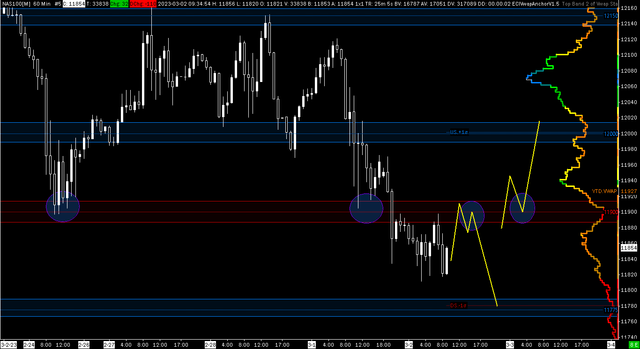Click the NAS100[M] symbol label
This screenshot has width=640, height=349.
pyautogui.click(x=15, y=4)
